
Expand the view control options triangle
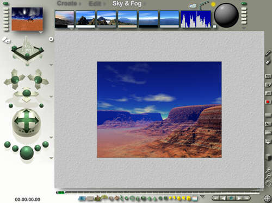click(x=51, y=65)
